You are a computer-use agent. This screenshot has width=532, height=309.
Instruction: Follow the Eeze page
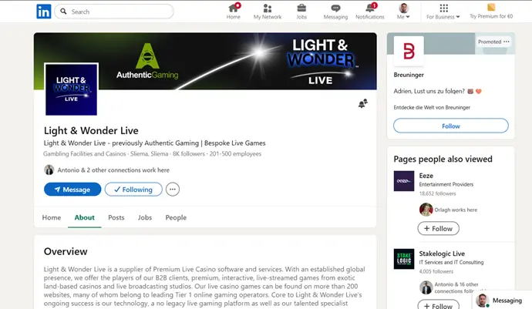(439, 228)
